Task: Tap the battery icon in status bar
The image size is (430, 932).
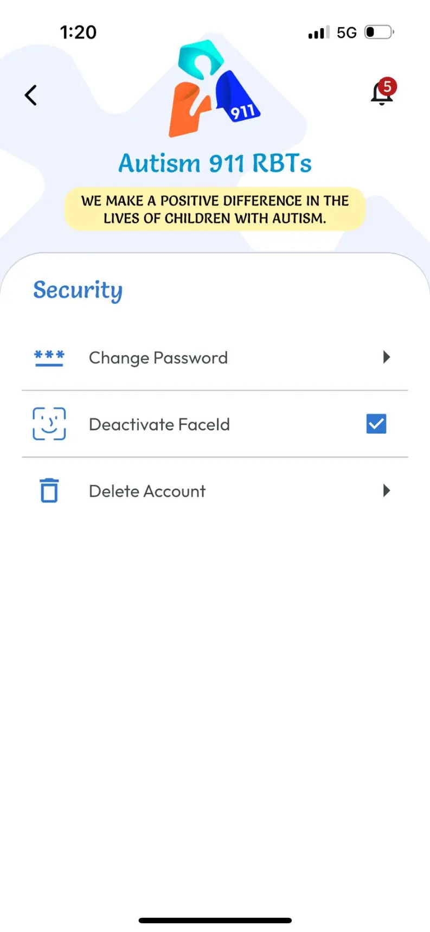Action: point(378,33)
